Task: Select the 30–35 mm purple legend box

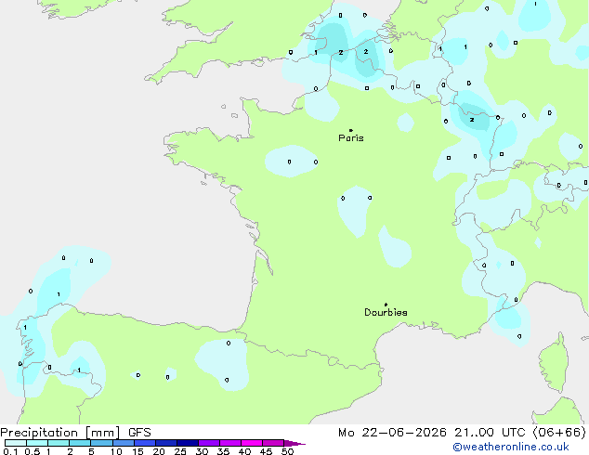Action: click(209, 443)
